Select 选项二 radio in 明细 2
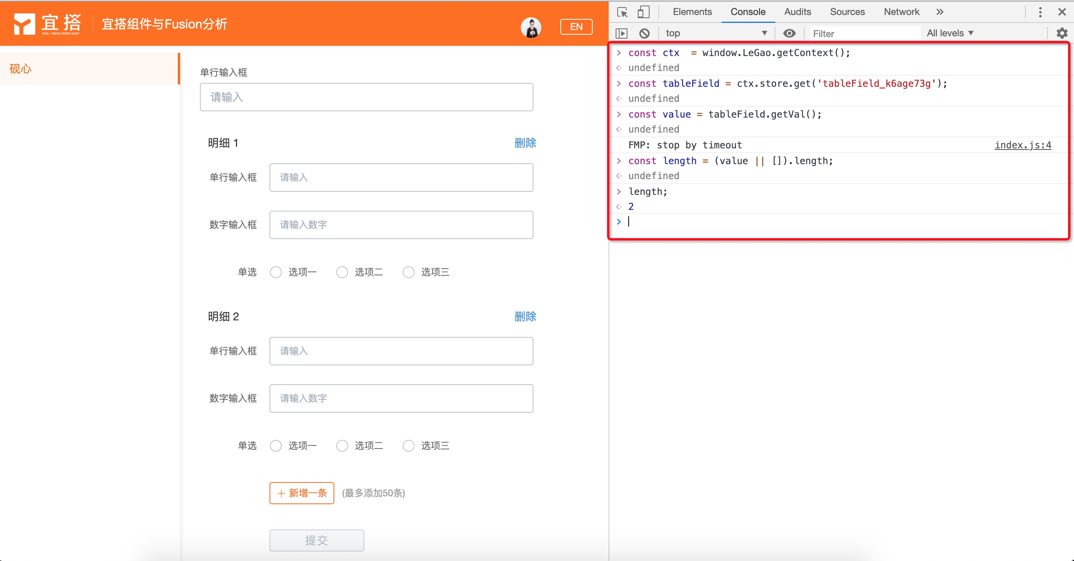1074x561 pixels. click(x=342, y=446)
